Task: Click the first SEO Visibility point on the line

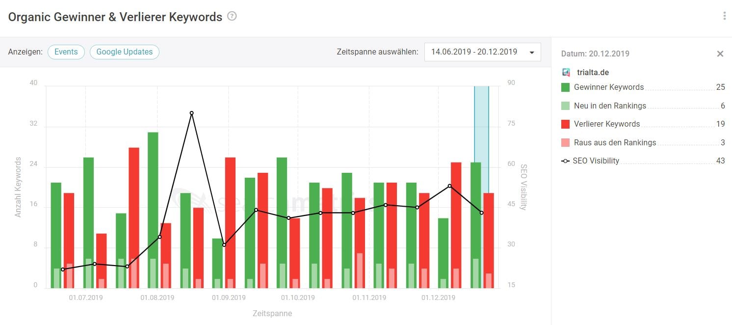Action: [63, 270]
